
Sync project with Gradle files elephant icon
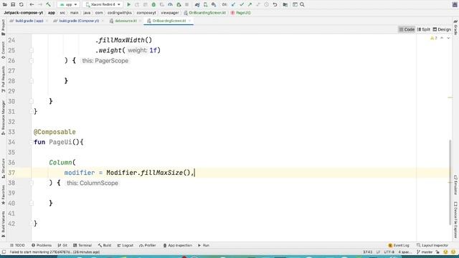coord(197,5)
